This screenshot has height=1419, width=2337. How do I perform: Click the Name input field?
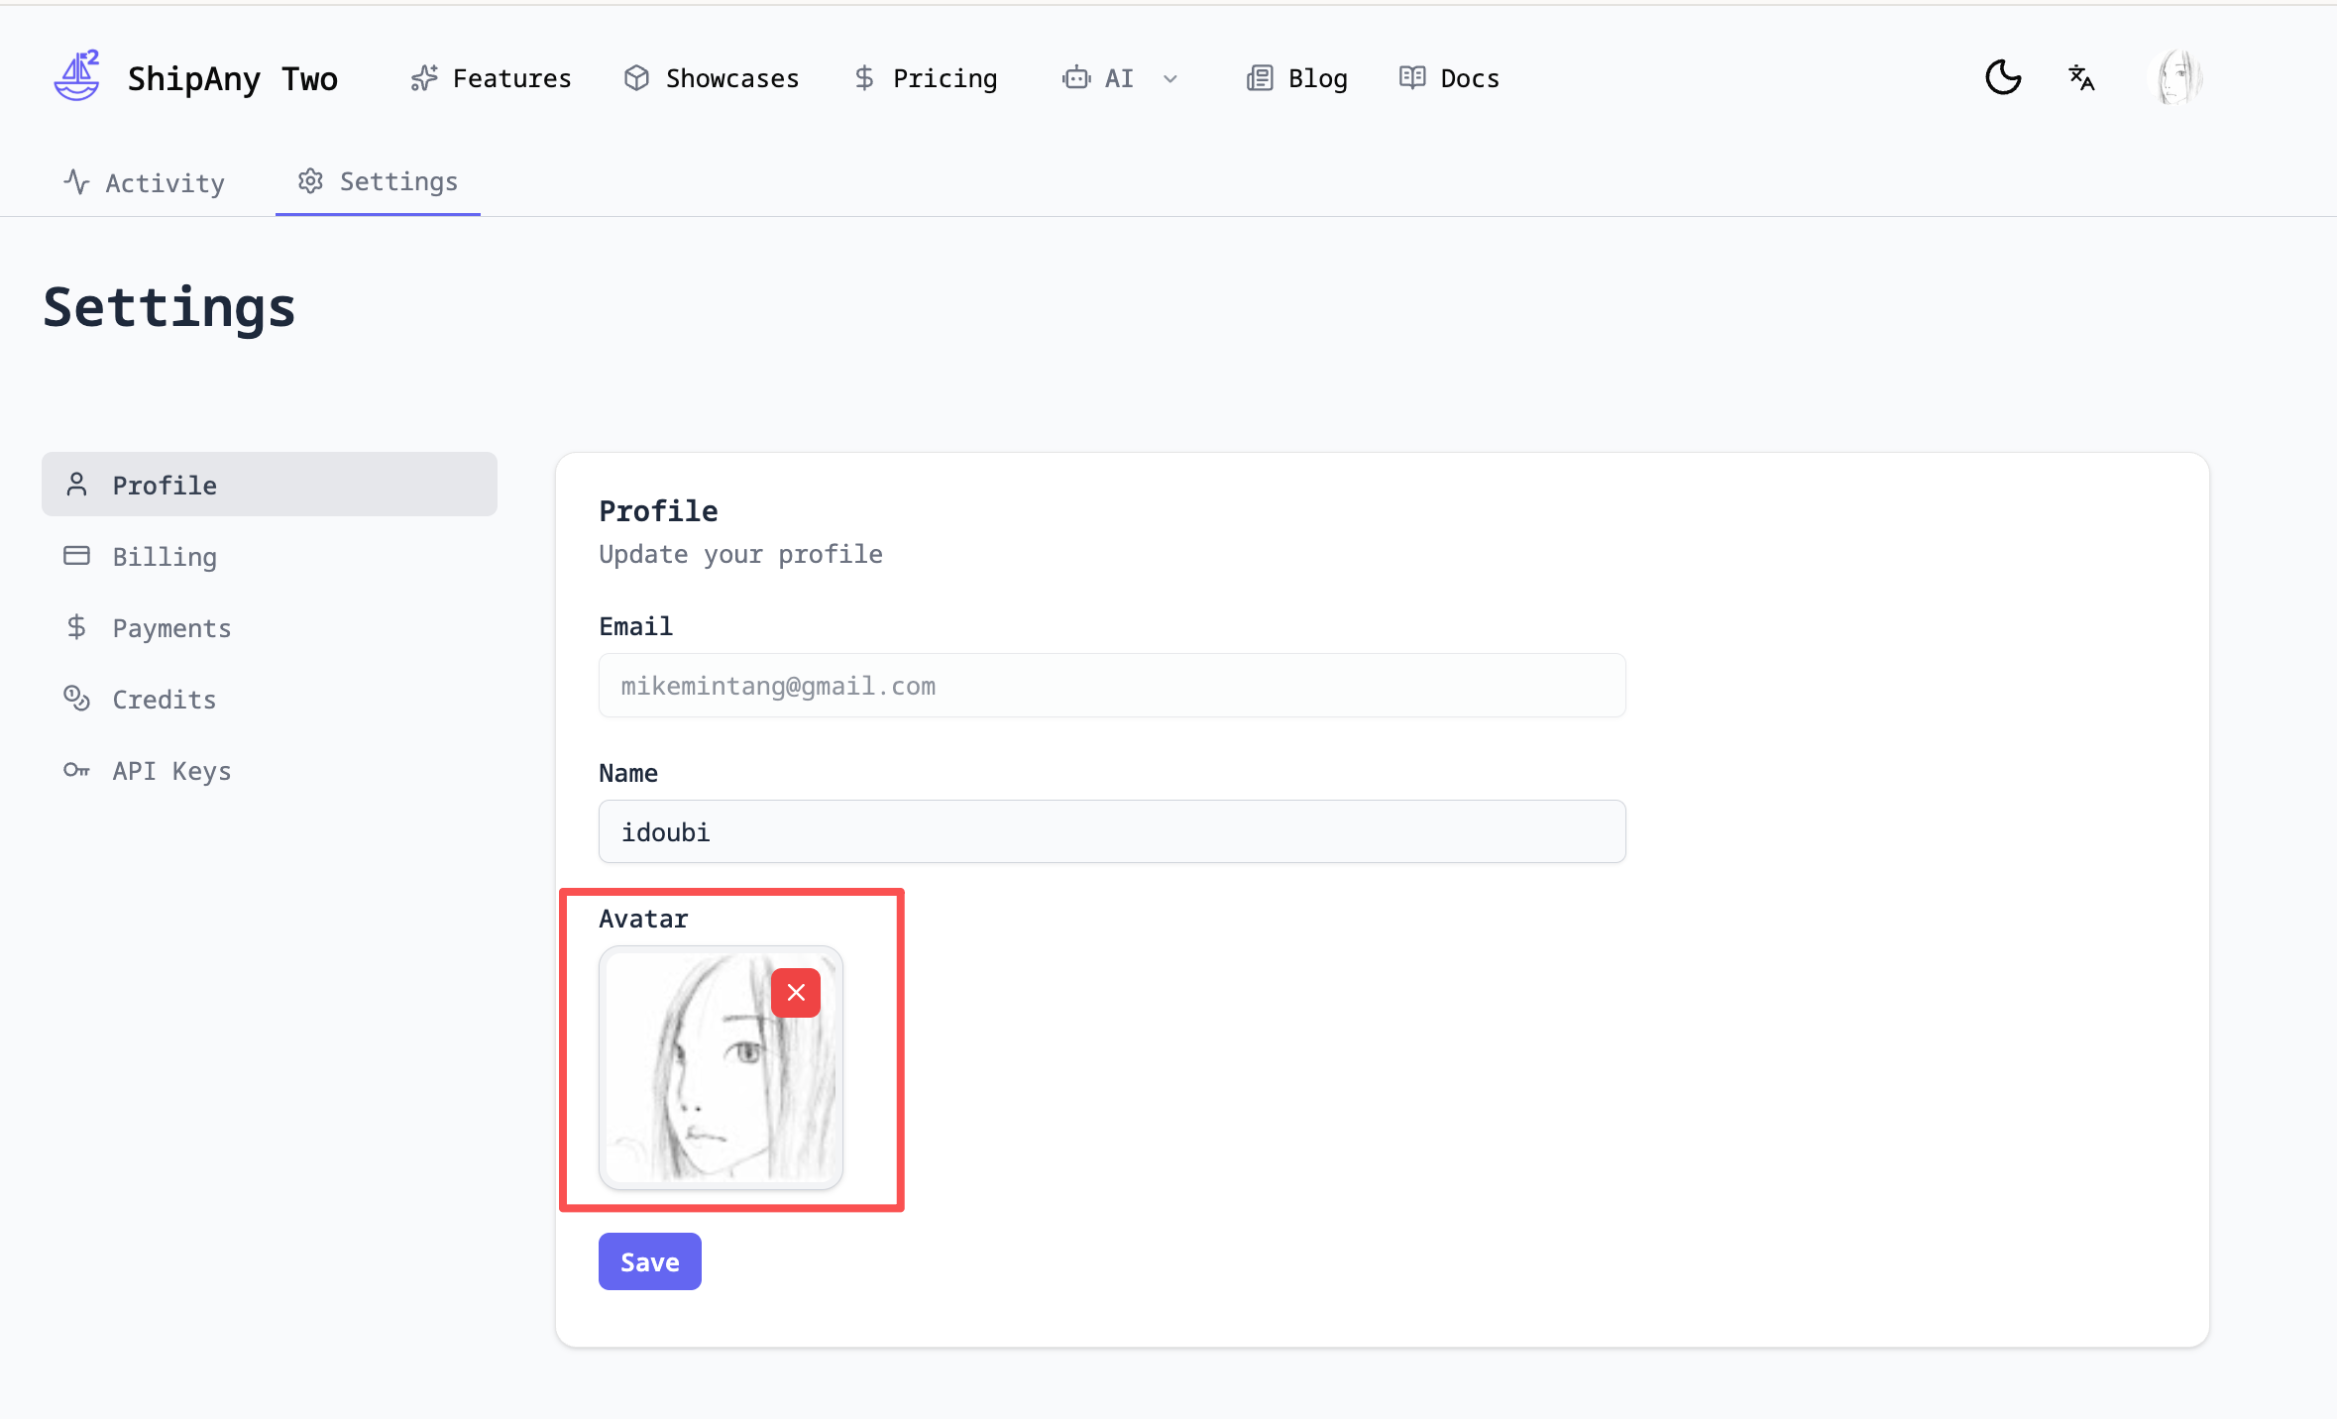(1111, 831)
